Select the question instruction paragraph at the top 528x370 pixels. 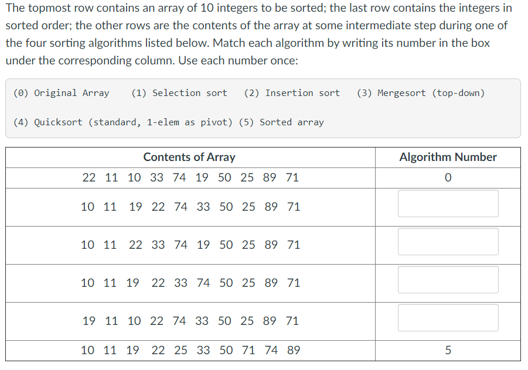(258, 34)
